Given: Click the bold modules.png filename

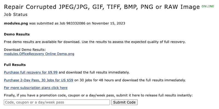Looking at the screenshot, I should click(16, 23).
